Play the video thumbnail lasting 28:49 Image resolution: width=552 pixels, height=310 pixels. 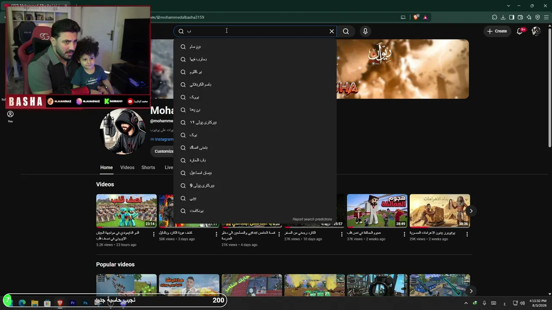click(377, 211)
